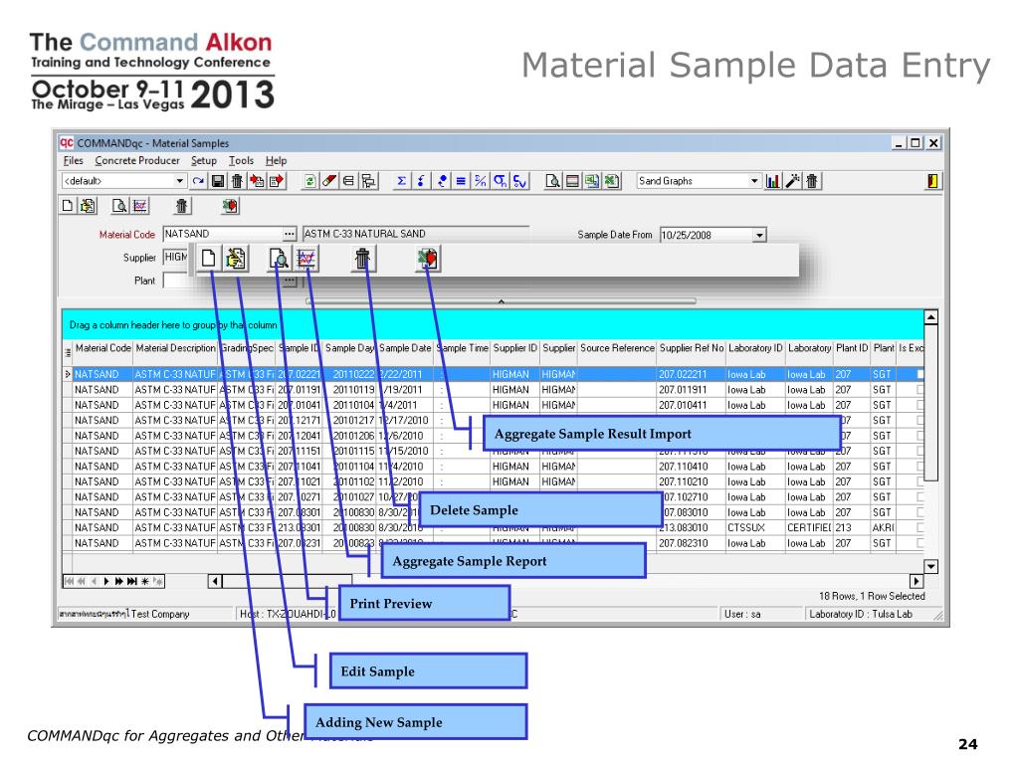Click the magnifier preview icon left of Sand Graphs

point(552,181)
